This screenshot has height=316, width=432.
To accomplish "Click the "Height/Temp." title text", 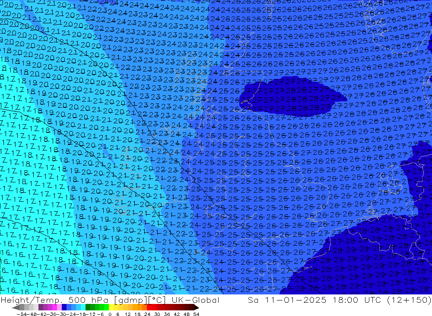I will 31,300.
